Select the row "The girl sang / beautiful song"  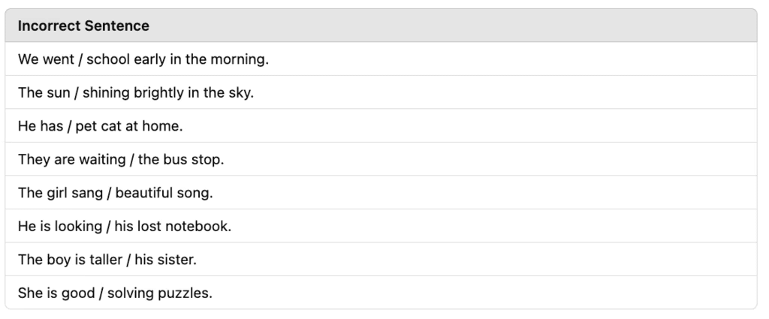click(x=381, y=193)
